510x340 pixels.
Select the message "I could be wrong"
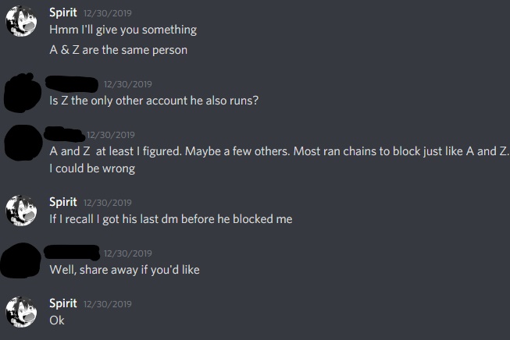[x=92, y=168]
